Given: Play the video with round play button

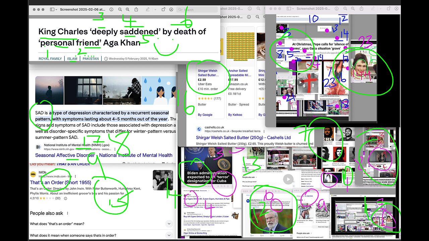Looking at the screenshot, I should (288, 179).
